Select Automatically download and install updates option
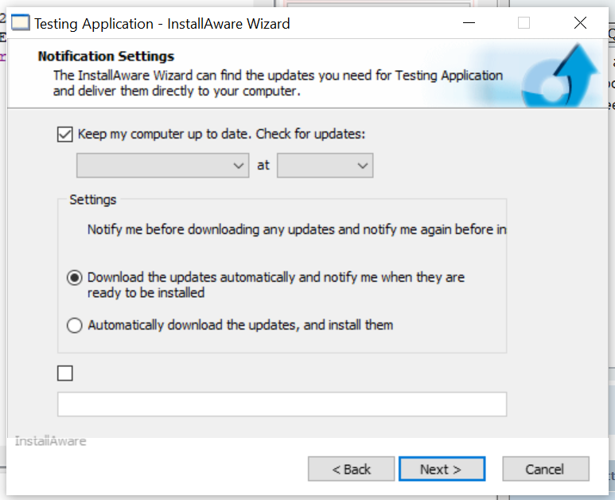This screenshot has width=615, height=500. click(75, 326)
